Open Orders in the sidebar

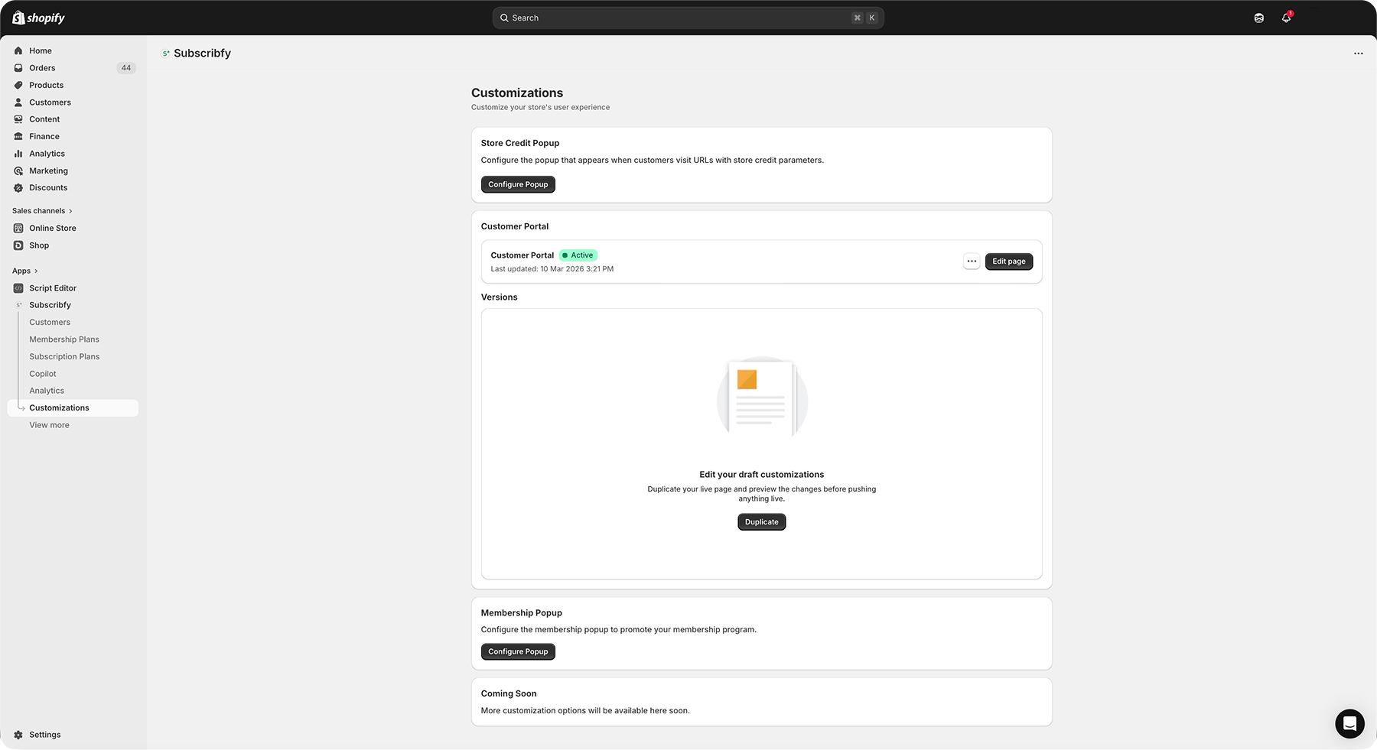[41, 67]
